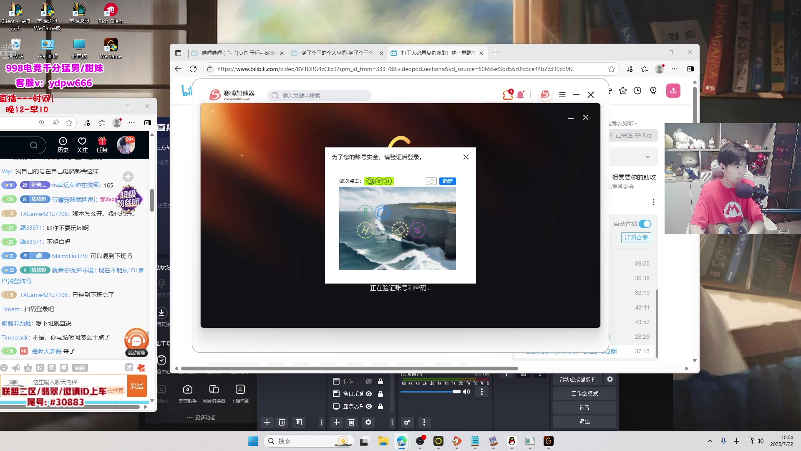Open the Windows Start menu
The image size is (801, 451).
click(x=253, y=441)
